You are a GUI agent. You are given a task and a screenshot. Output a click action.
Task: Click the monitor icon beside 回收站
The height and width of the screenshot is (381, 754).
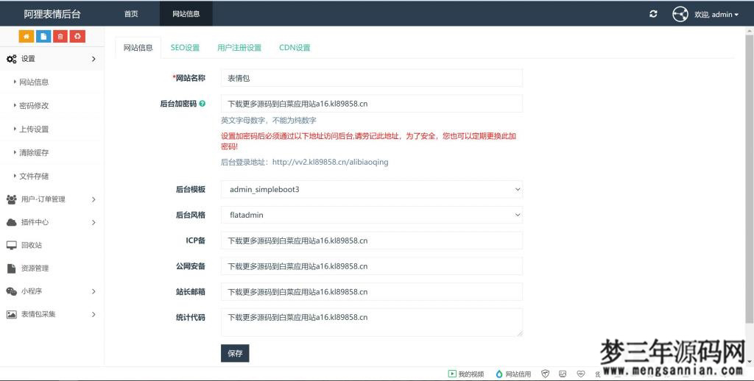[x=12, y=245]
